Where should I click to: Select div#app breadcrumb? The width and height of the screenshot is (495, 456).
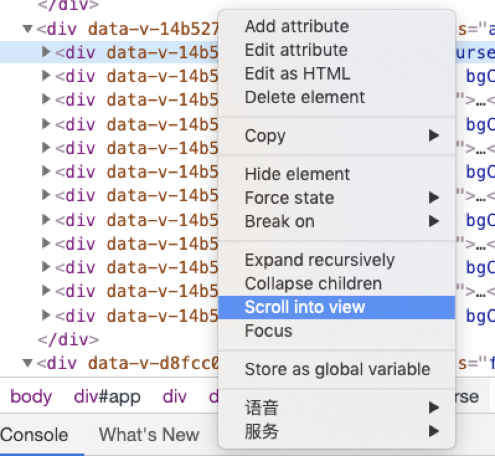[x=107, y=396]
